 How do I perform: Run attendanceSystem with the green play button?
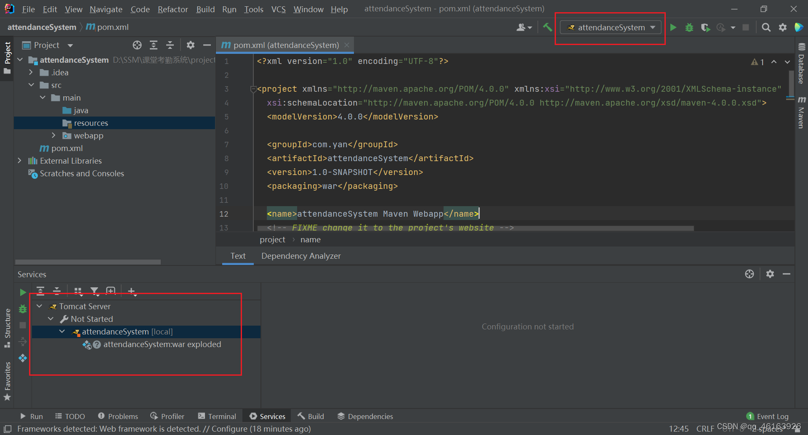tap(673, 27)
